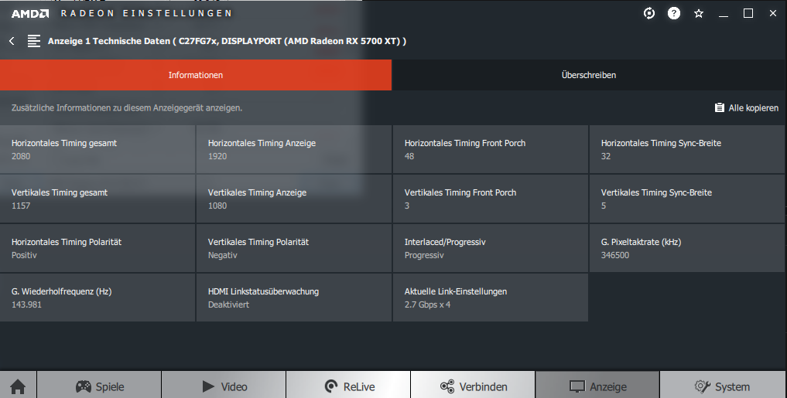Click the Zusätzliche Informationen description text
The image size is (787, 398).
126,107
